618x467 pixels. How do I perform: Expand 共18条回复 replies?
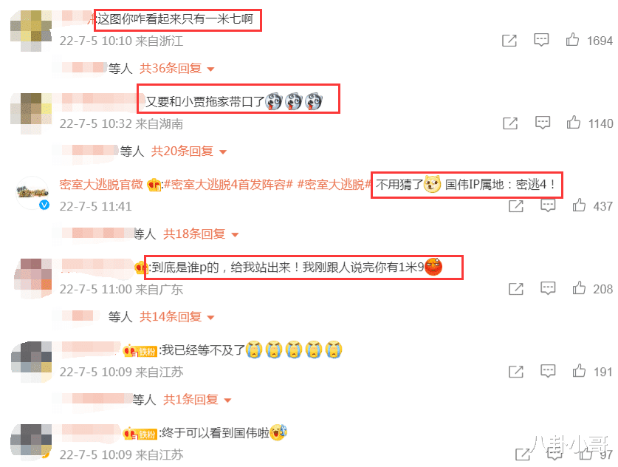coord(201,234)
